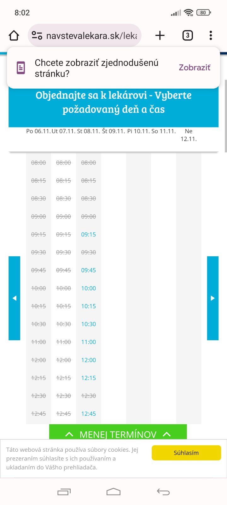
Task: Collapse list with MENEJ TERMÍNOV
Action: (x=118, y=434)
